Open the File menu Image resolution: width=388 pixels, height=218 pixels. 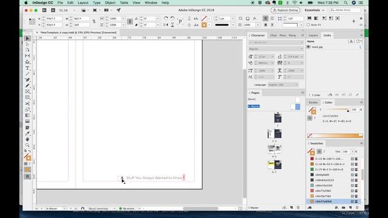pyautogui.click(x=60, y=2)
